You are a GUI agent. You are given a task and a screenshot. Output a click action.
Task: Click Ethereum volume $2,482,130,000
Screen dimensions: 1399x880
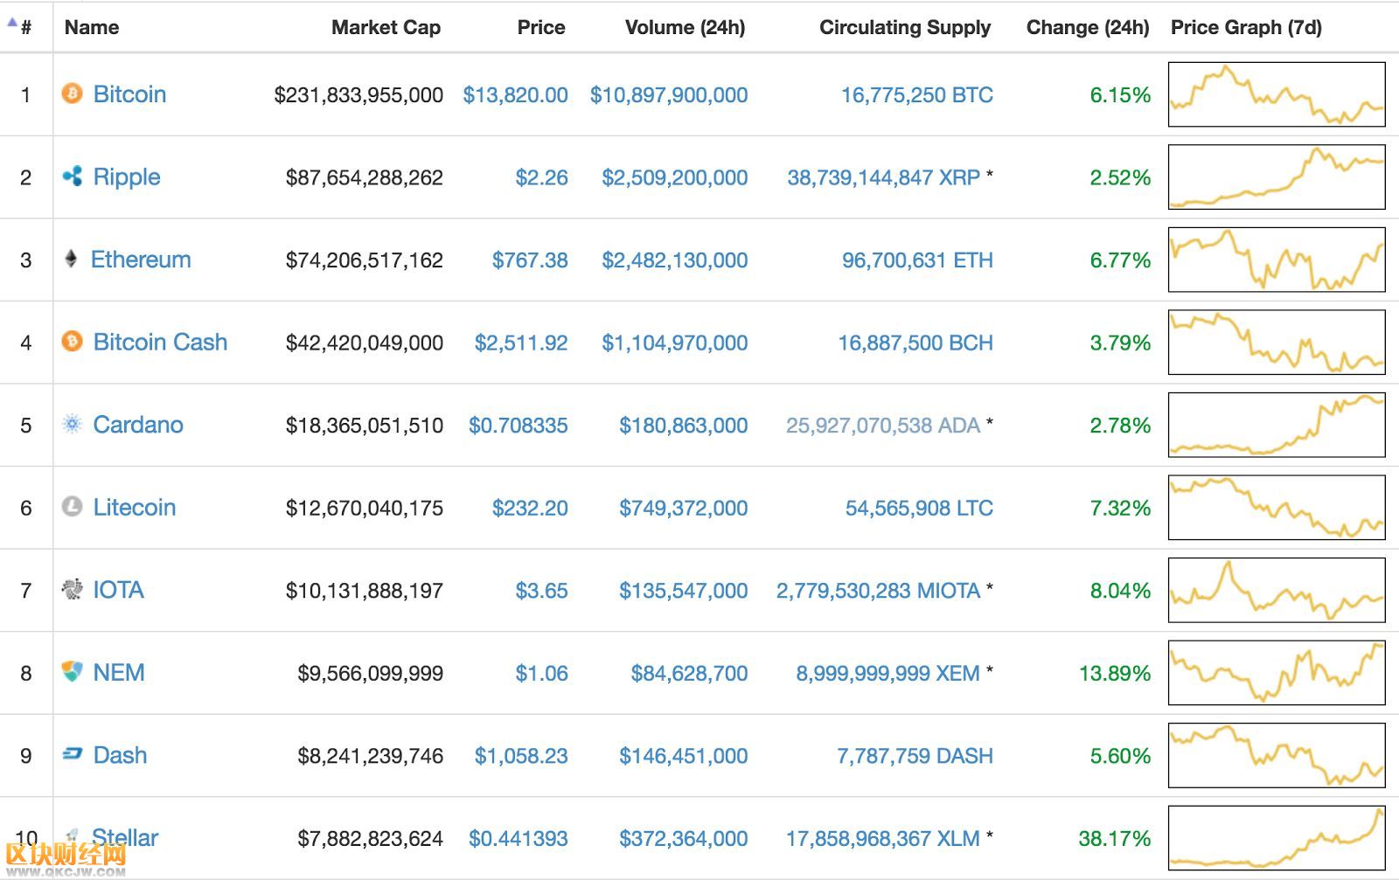[674, 260]
